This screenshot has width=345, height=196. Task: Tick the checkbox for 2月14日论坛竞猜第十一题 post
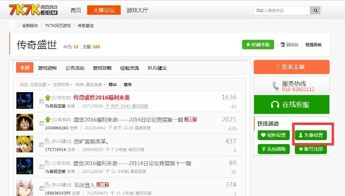tap(42, 167)
